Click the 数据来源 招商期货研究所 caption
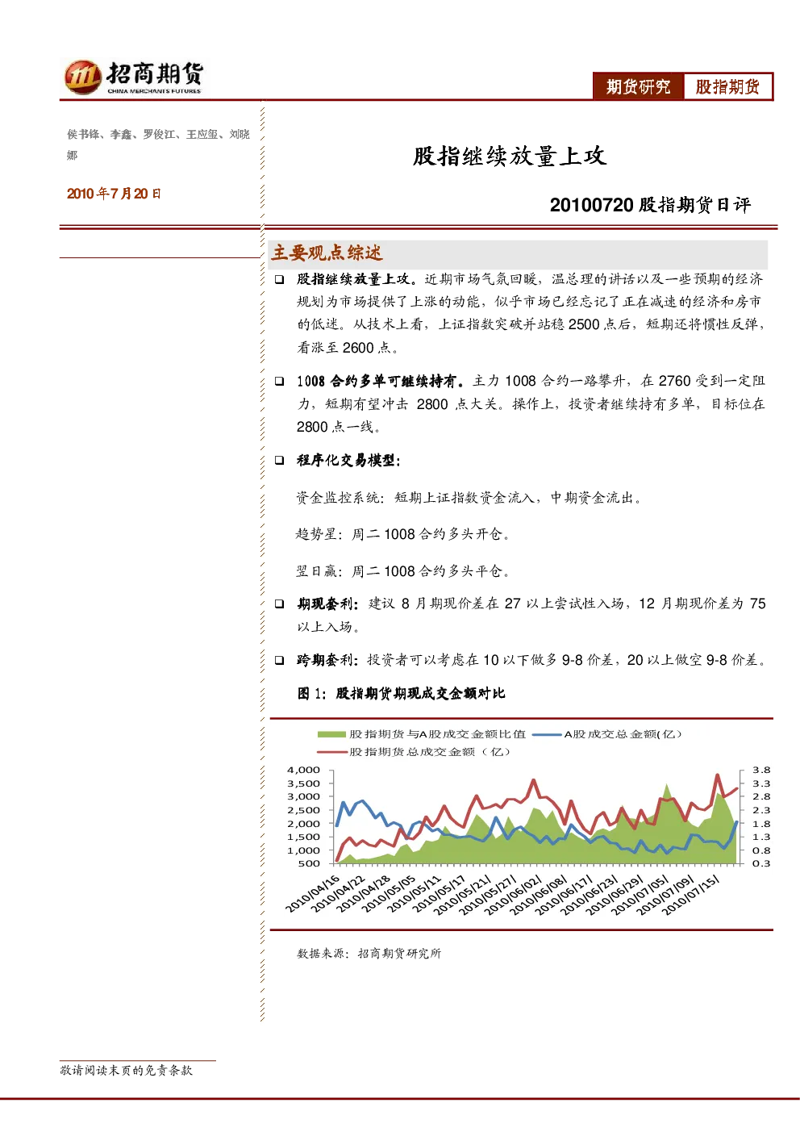Screen dimensions: 800x1132 tap(369, 953)
